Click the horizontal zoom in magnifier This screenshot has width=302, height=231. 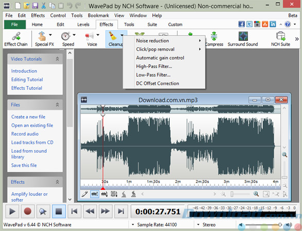[256, 194]
